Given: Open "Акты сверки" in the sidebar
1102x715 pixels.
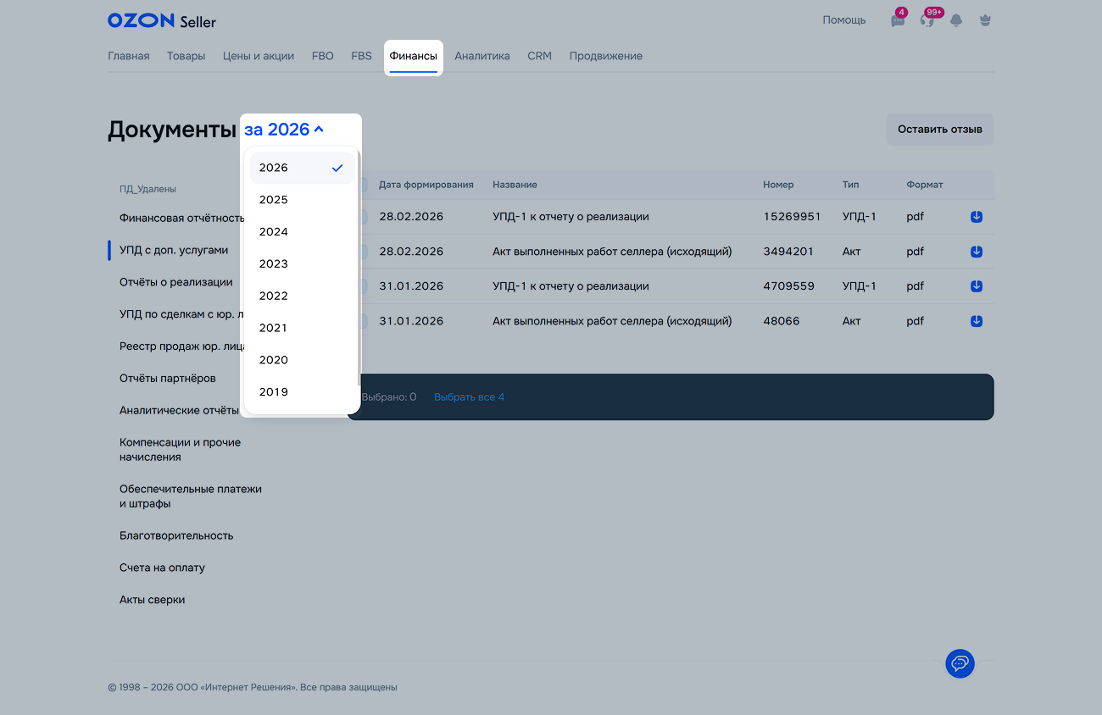Looking at the screenshot, I should click(x=152, y=600).
